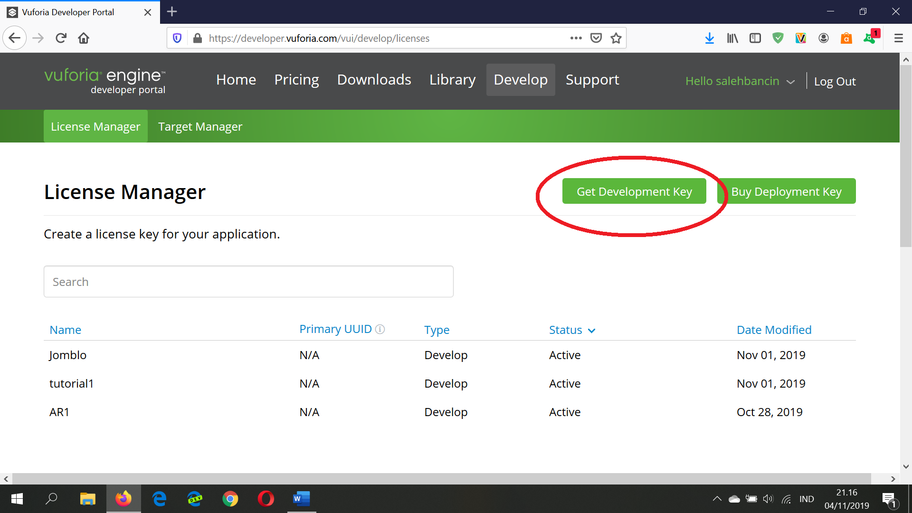
Task: Toggle the sidebar view icon
Action: (x=755, y=38)
